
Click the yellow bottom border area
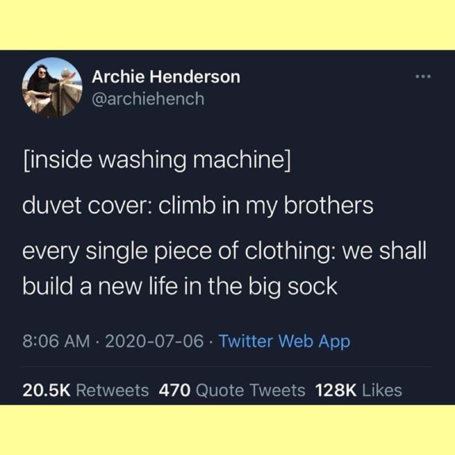[227, 430]
